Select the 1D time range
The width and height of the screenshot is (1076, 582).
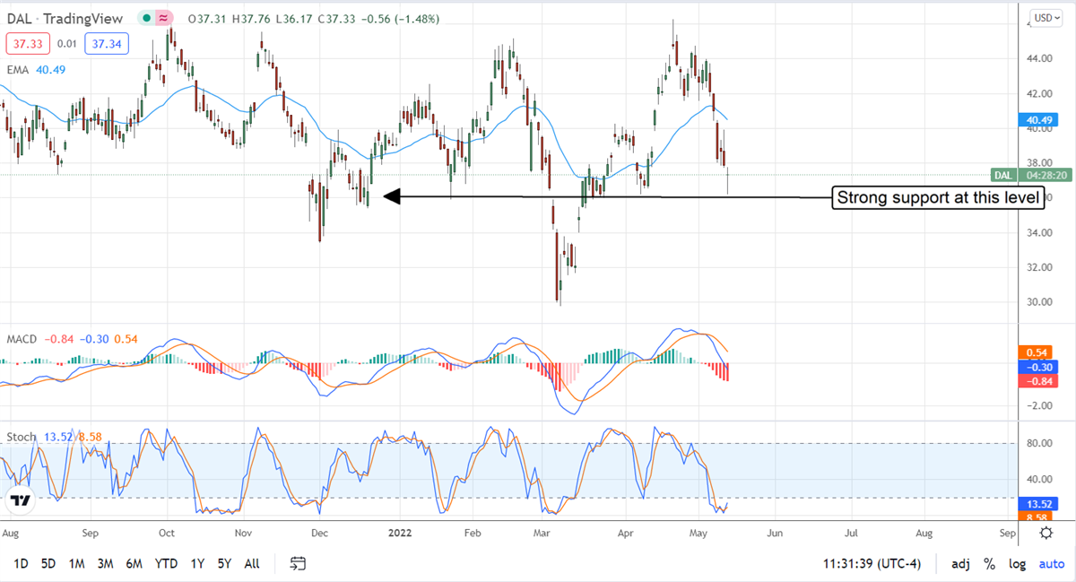[21, 563]
